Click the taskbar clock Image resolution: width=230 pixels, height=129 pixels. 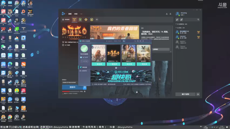click(222, 127)
